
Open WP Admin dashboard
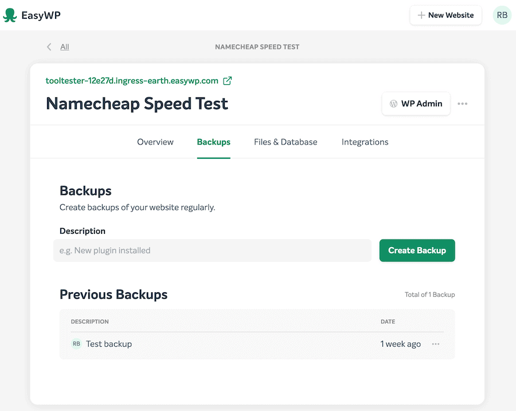[x=416, y=104]
